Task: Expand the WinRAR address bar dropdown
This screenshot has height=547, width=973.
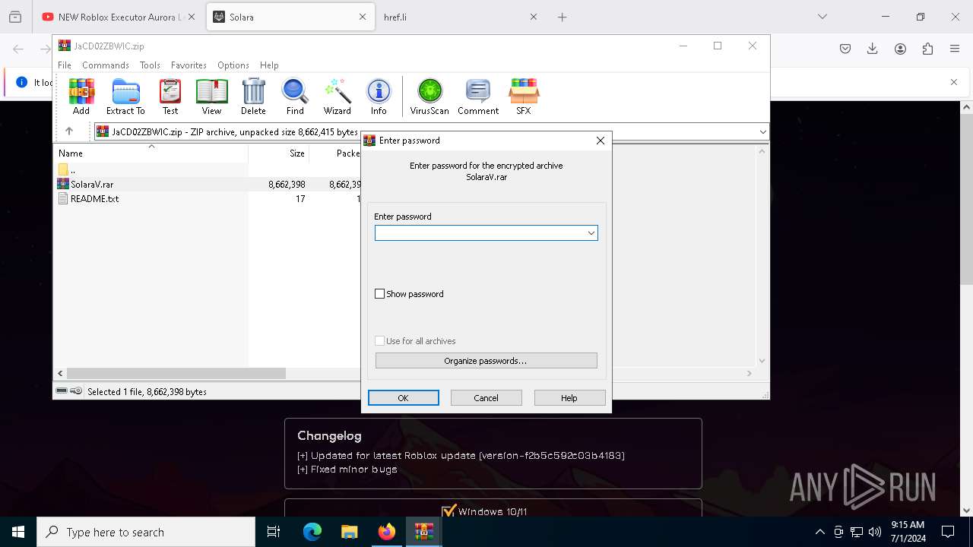Action: (762, 131)
